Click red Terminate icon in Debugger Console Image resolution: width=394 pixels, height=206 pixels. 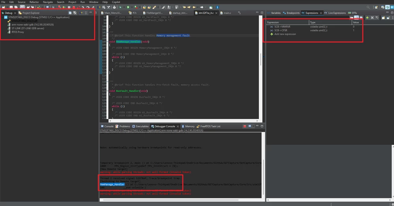245,127
